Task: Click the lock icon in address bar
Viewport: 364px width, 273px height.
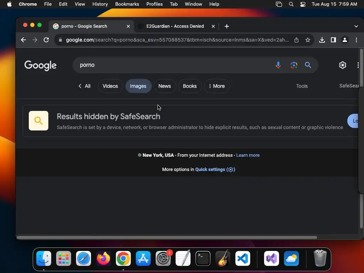Action: 60,40
